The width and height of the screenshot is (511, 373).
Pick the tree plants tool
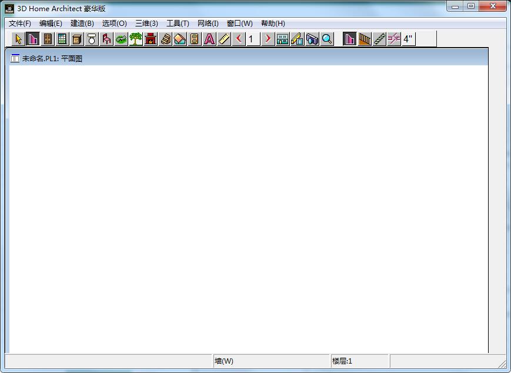(x=136, y=39)
